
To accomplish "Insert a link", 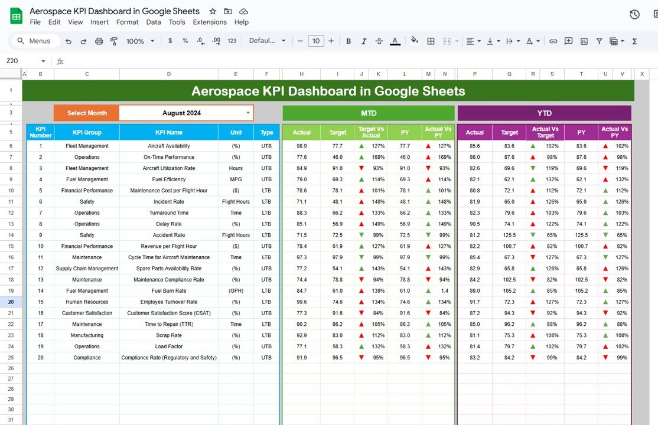I will click(x=553, y=41).
